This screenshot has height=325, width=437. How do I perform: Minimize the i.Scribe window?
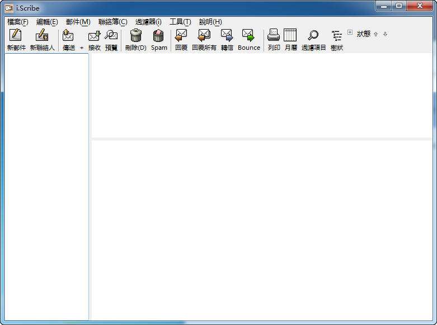tap(384, 6)
